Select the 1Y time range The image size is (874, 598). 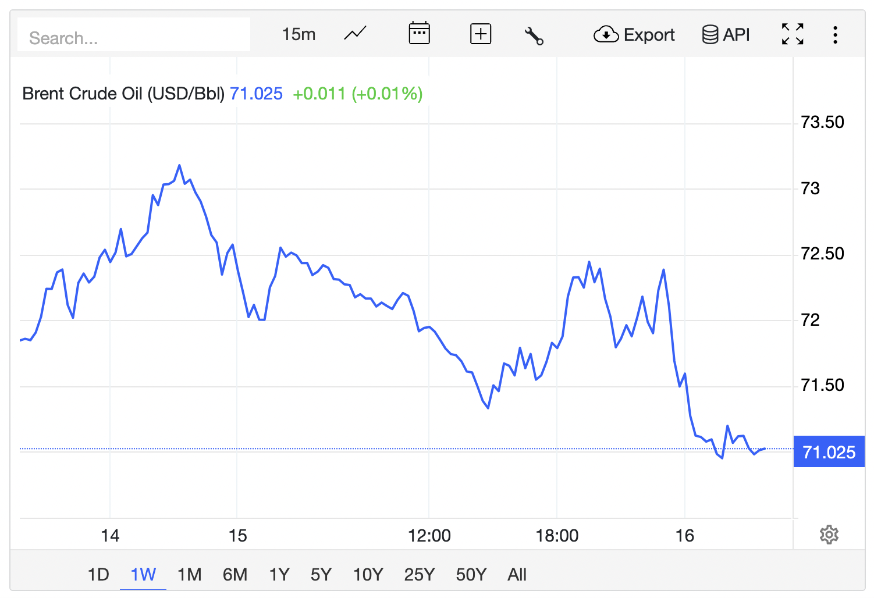tap(279, 575)
